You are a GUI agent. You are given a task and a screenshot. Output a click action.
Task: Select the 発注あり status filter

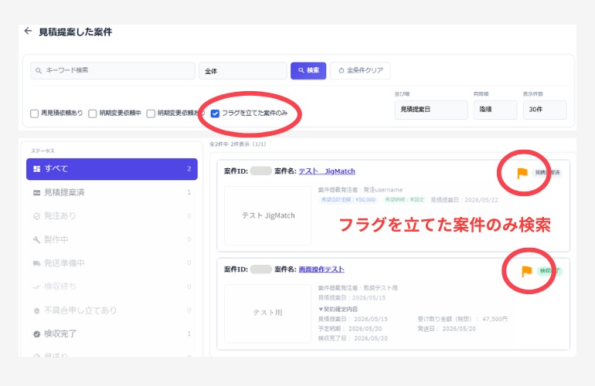coord(112,216)
